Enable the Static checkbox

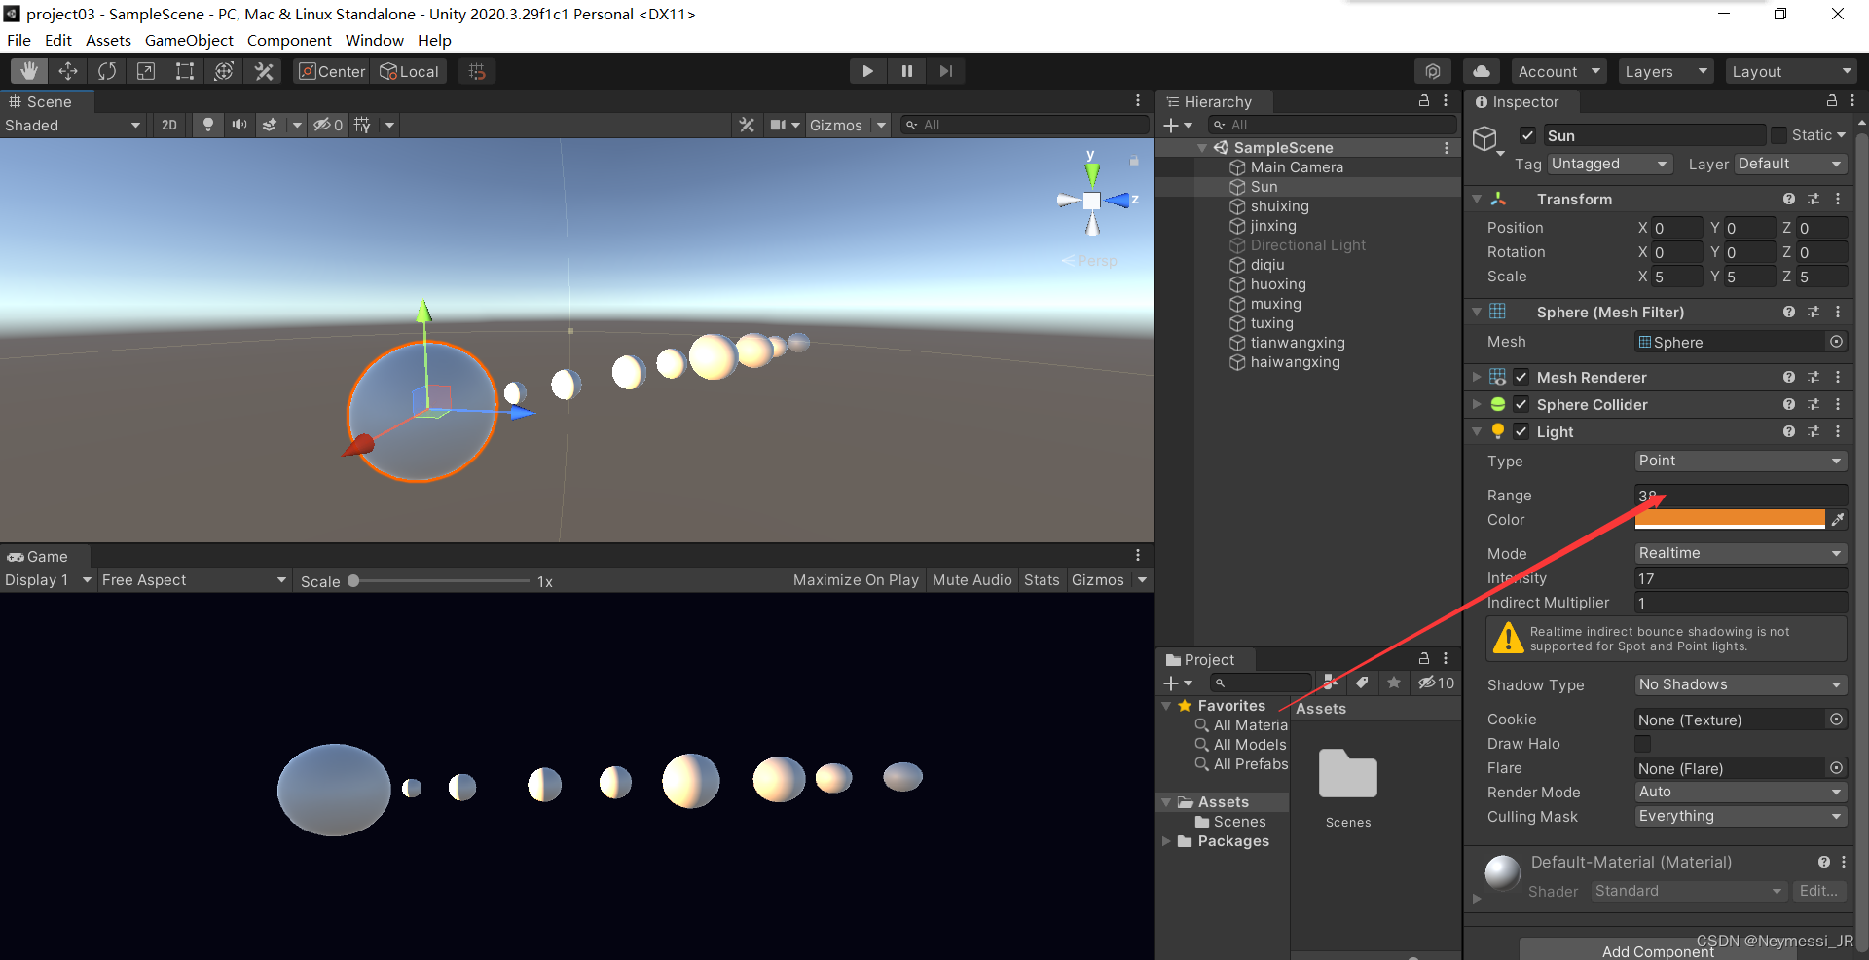(x=1778, y=135)
